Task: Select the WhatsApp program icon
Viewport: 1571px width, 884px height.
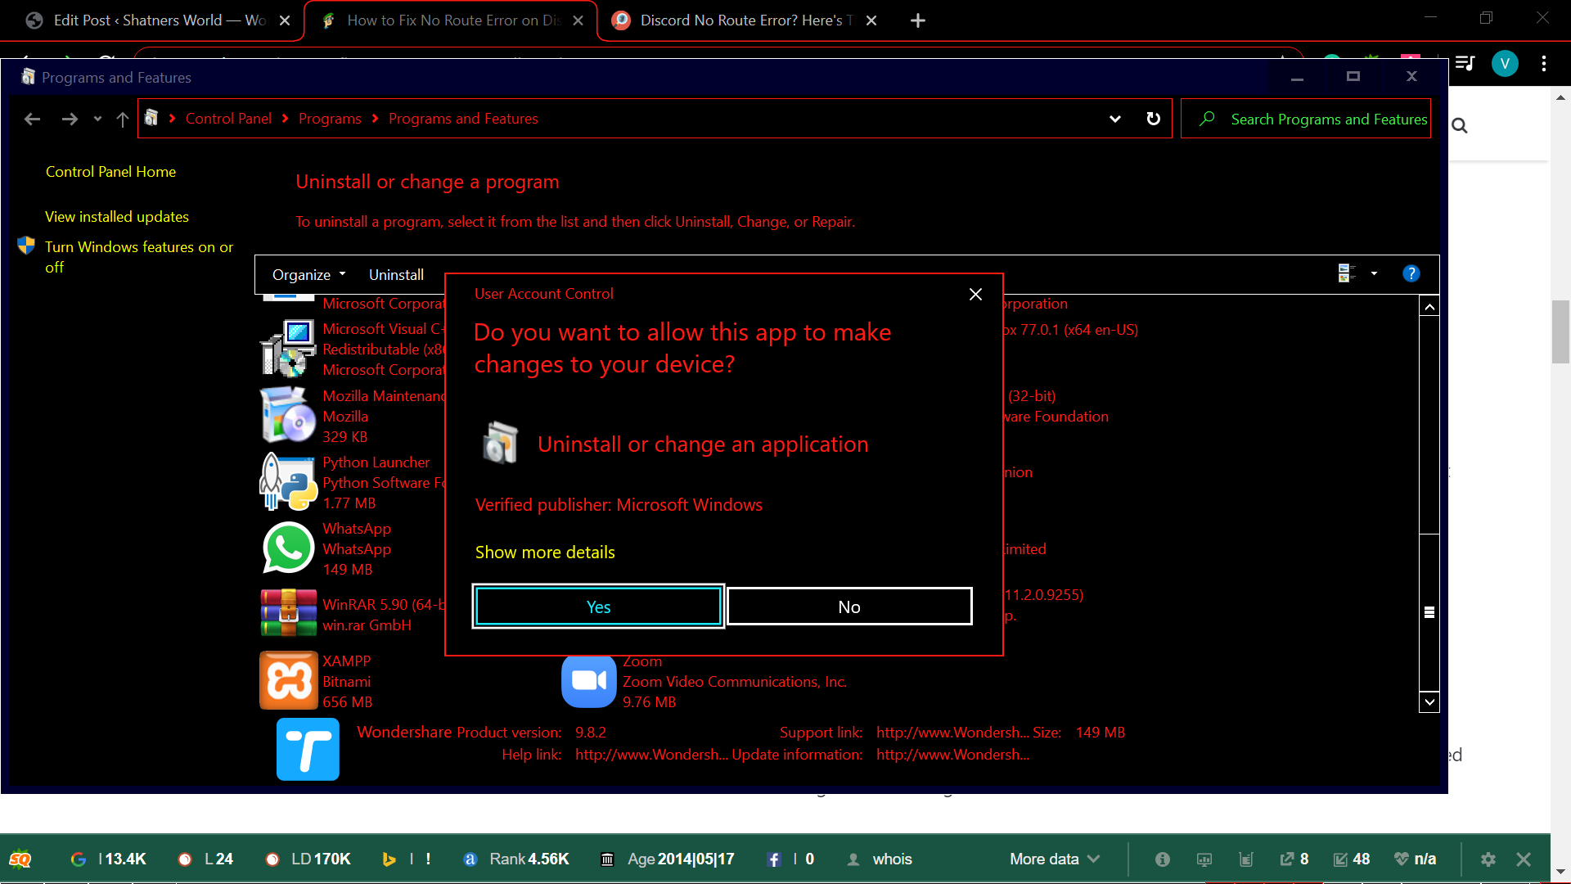Action: coord(288,548)
